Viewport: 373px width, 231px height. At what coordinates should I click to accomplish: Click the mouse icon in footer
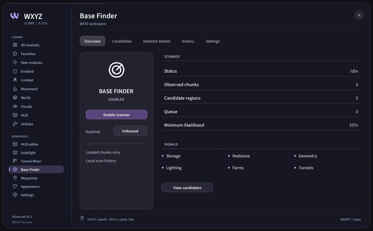tap(82, 219)
